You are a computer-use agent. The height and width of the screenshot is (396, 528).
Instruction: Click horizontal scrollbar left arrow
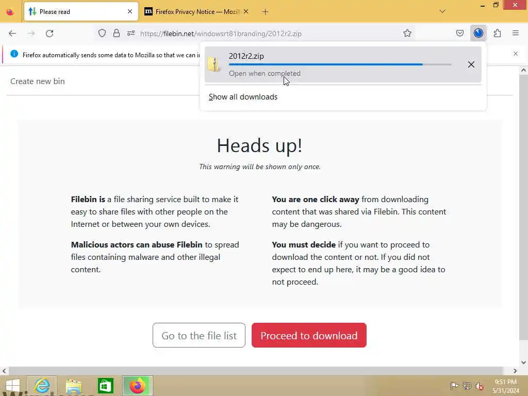[x=4, y=371]
